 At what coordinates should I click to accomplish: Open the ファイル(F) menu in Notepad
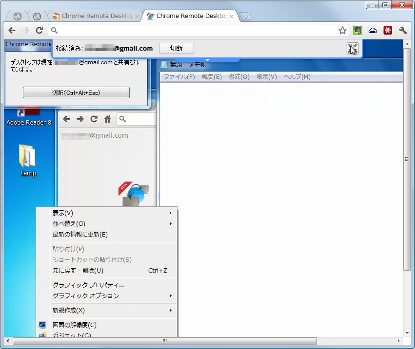point(178,76)
